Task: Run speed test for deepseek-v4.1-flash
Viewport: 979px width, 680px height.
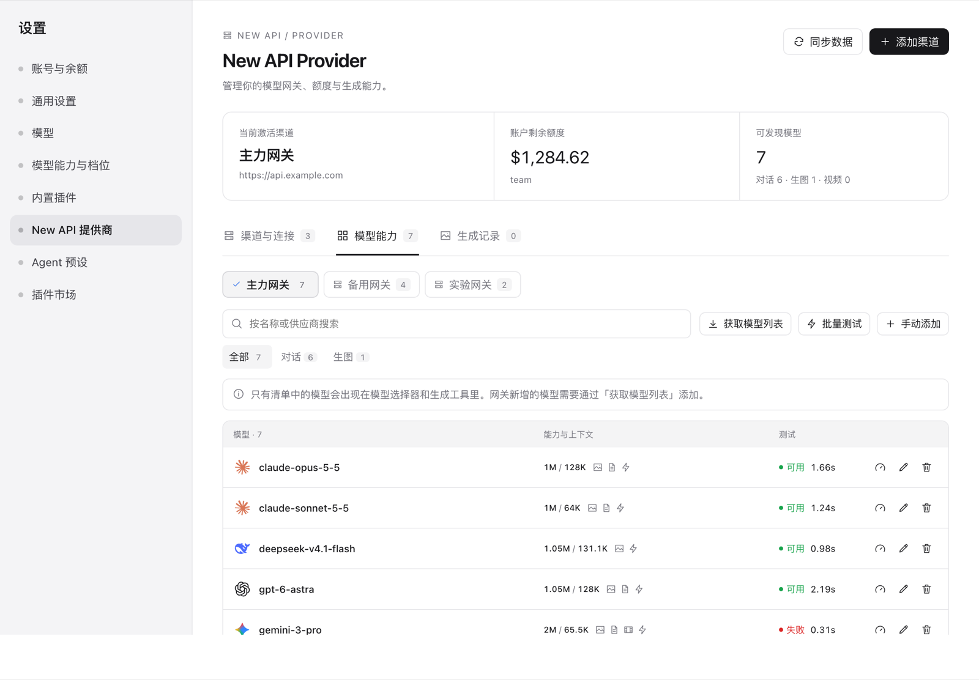Action: click(x=880, y=549)
